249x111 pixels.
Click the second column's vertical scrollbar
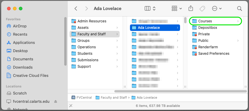tap(185, 20)
